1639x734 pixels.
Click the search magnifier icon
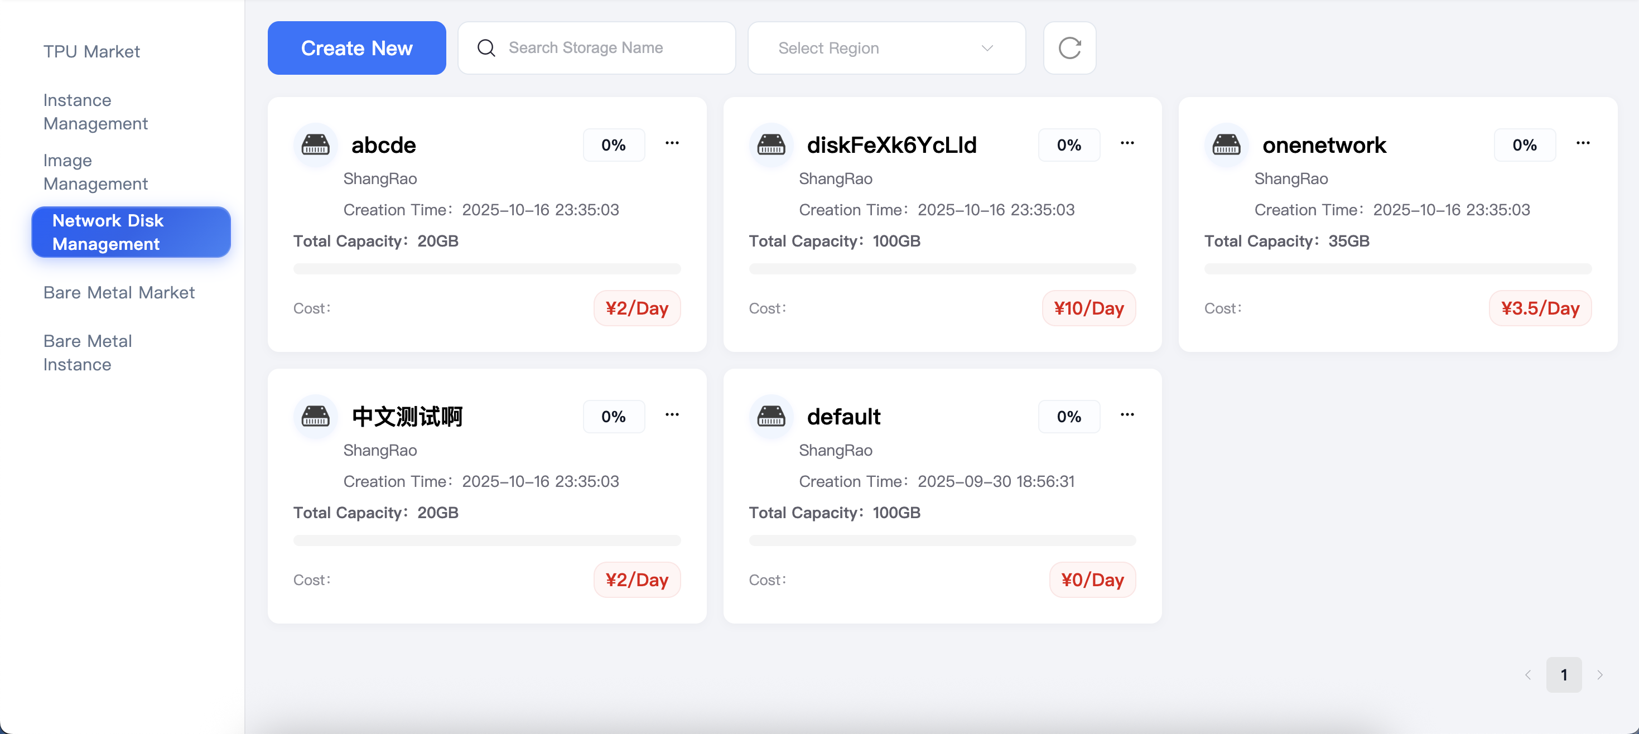[x=486, y=48]
